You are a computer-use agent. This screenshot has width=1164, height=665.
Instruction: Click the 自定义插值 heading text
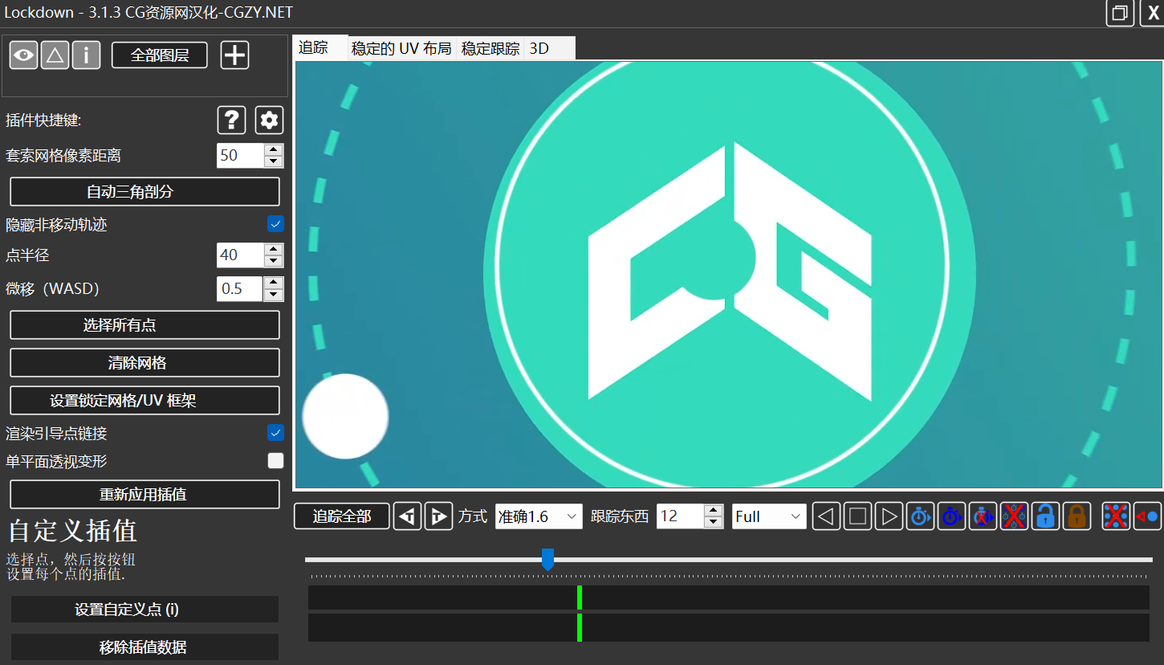point(73,531)
